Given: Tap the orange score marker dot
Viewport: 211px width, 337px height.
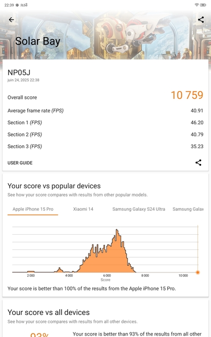Looking at the screenshot, I should tap(198, 272).
